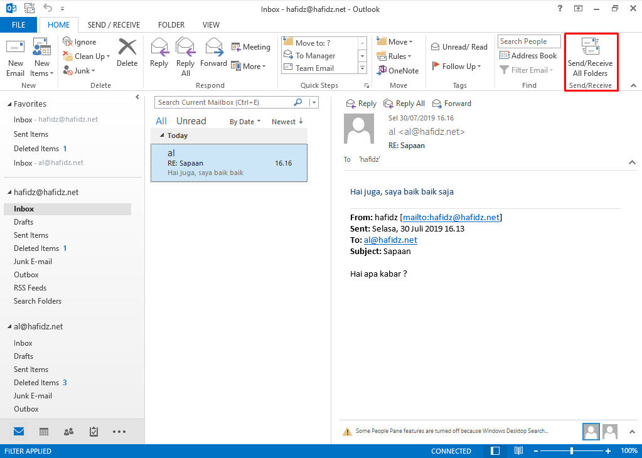Toggle Unread/Read status
The image size is (642, 458).
click(x=459, y=47)
